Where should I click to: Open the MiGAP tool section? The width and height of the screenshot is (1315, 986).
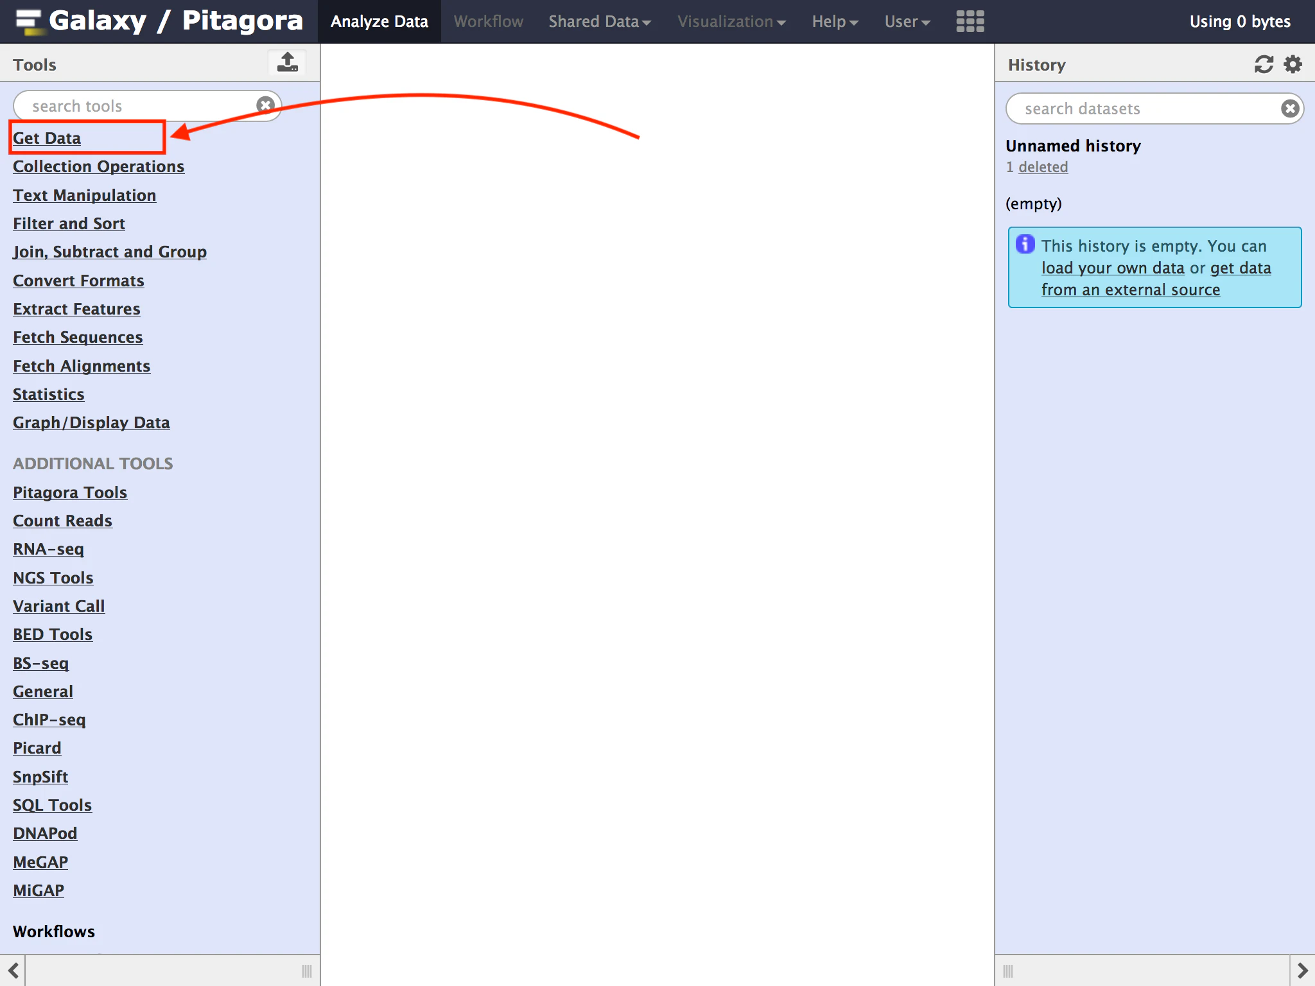(38, 890)
